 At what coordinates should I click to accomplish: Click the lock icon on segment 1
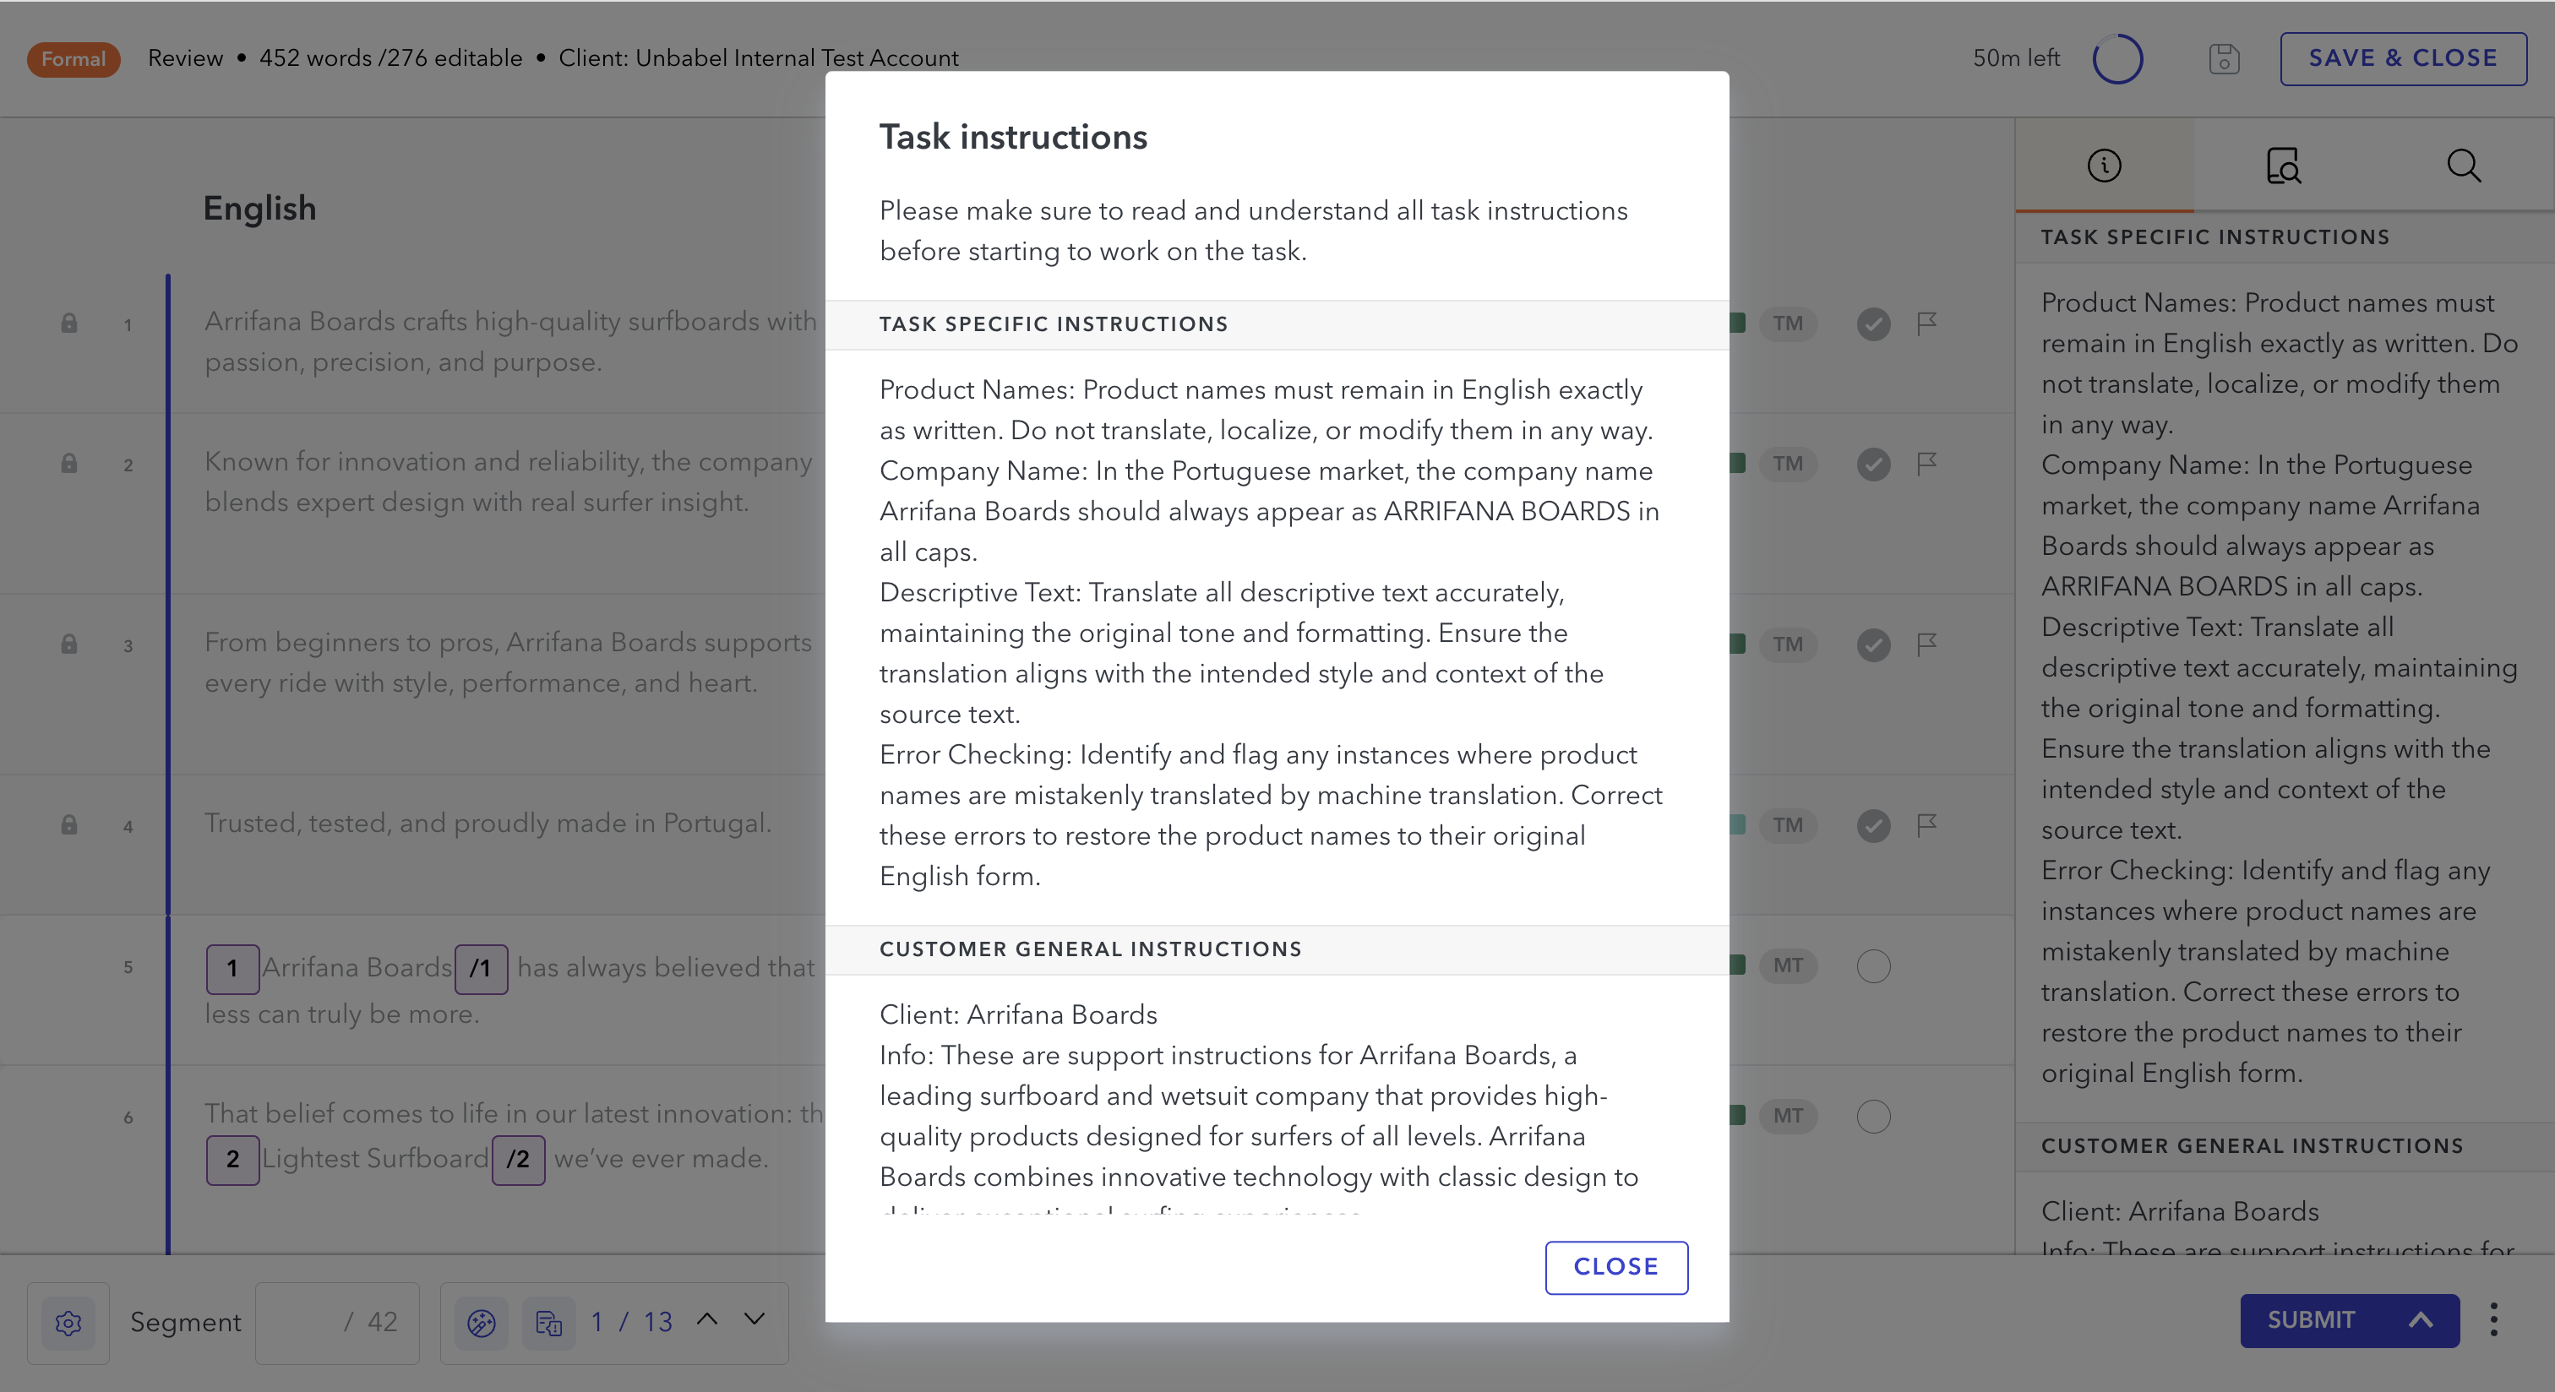(x=68, y=324)
